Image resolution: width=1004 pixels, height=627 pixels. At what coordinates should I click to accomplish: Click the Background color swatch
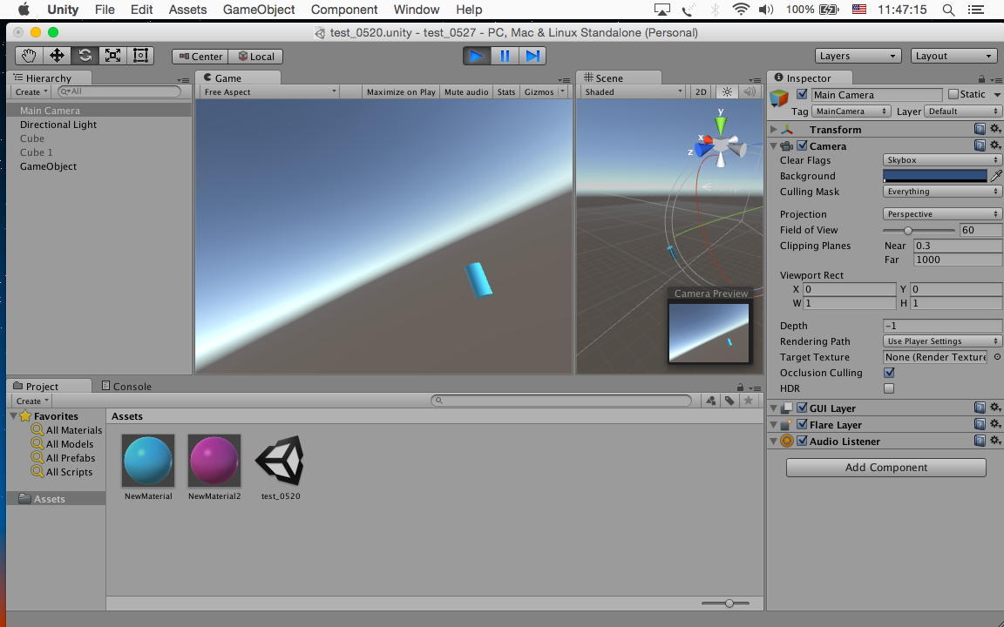[934, 176]
